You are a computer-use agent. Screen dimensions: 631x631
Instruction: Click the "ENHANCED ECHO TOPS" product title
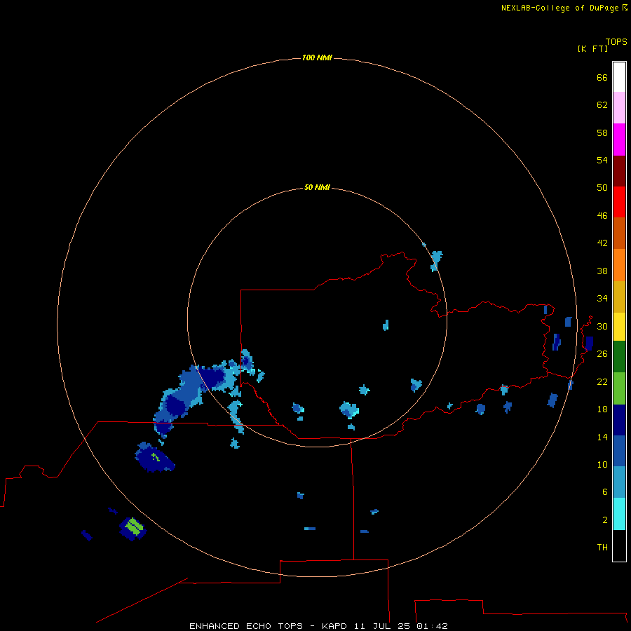246,626
